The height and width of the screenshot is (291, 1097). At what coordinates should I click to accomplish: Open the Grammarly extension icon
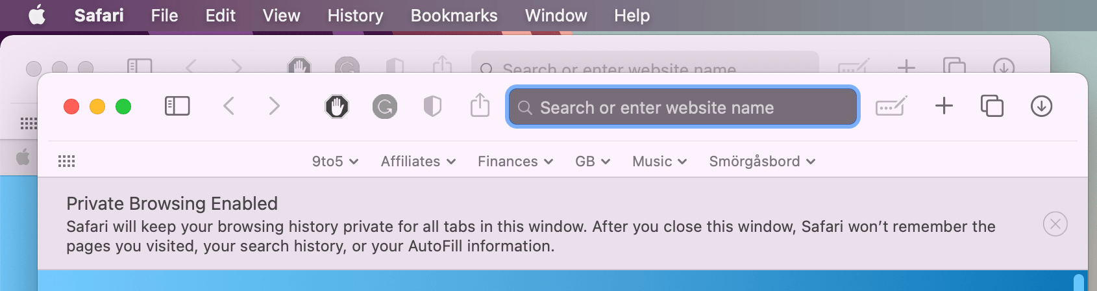[x=385, y=107]
